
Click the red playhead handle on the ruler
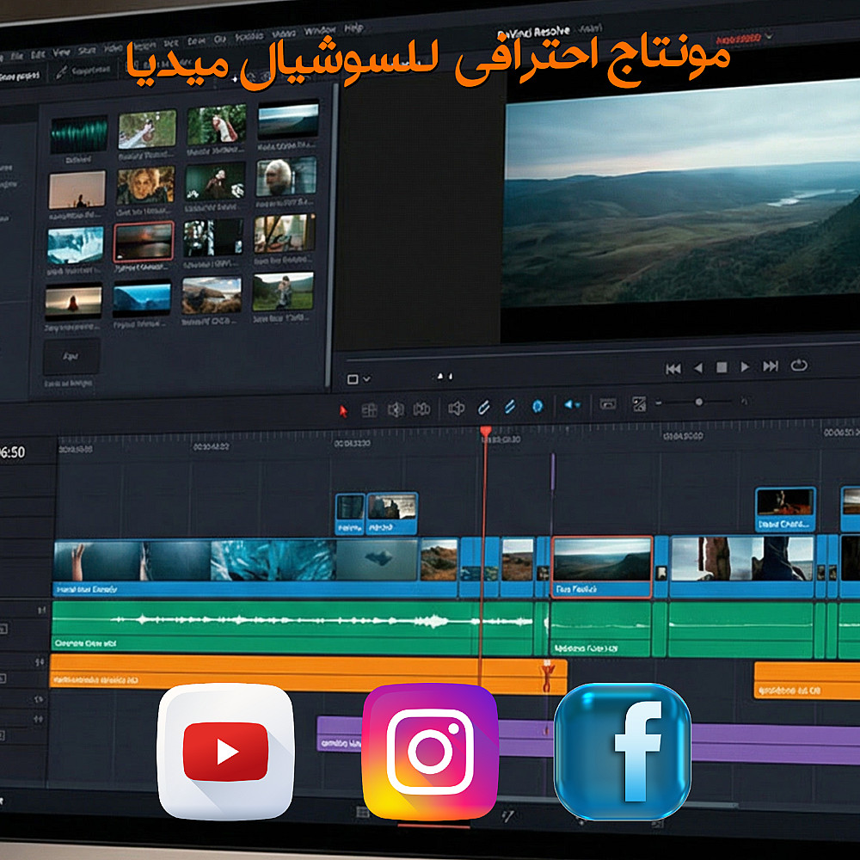[485, 432]
